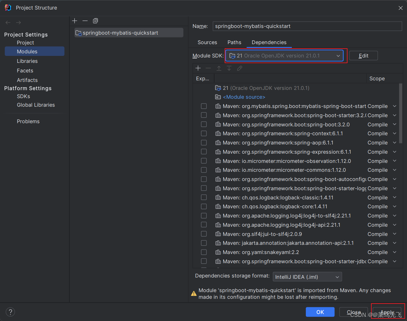Open scope dropdown for mybatis-spring-boot-start
407x321 pixels.
click(x=395, y=106)
